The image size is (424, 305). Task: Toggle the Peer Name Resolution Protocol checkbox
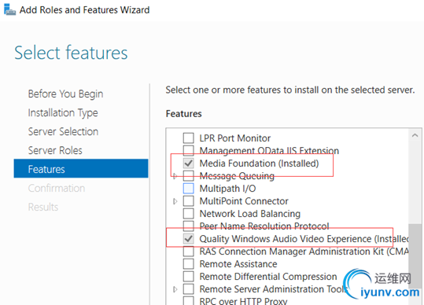click(x=189, y=226)
